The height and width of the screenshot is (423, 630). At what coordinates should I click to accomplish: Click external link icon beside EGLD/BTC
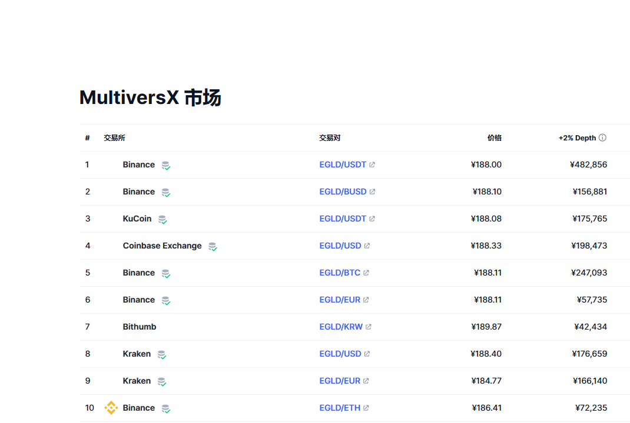(x=366, y=273)
